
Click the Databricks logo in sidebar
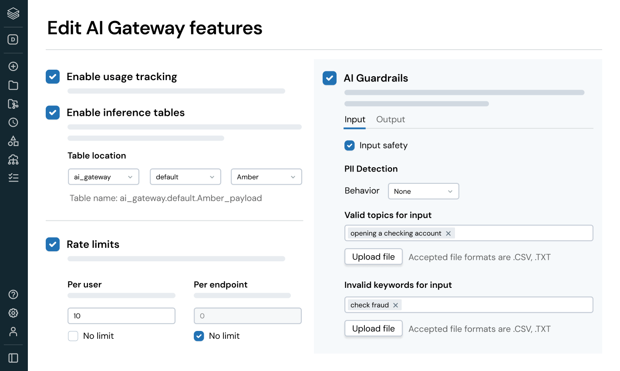[13, 13]
